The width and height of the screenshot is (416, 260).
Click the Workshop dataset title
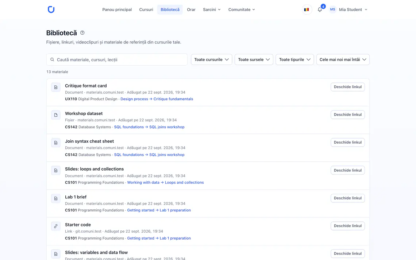(84, 113)
